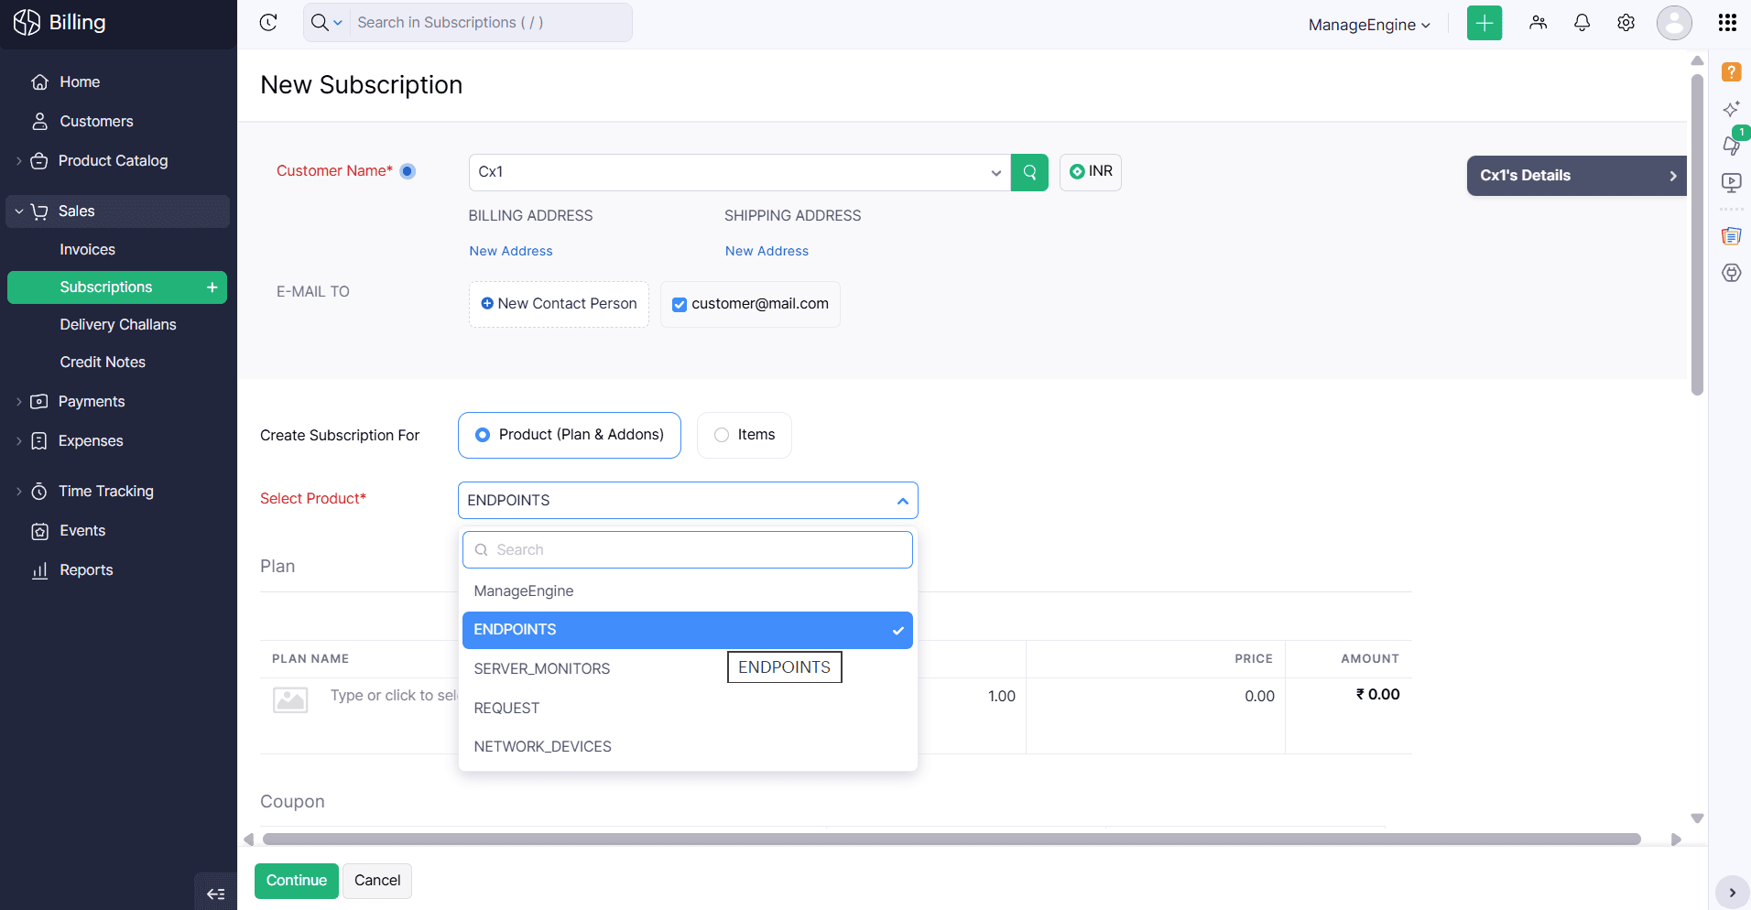The height and width of the screenshot is (910, 1751).
Task: Click the Cancel button
Action: click(x=377, y=881)
